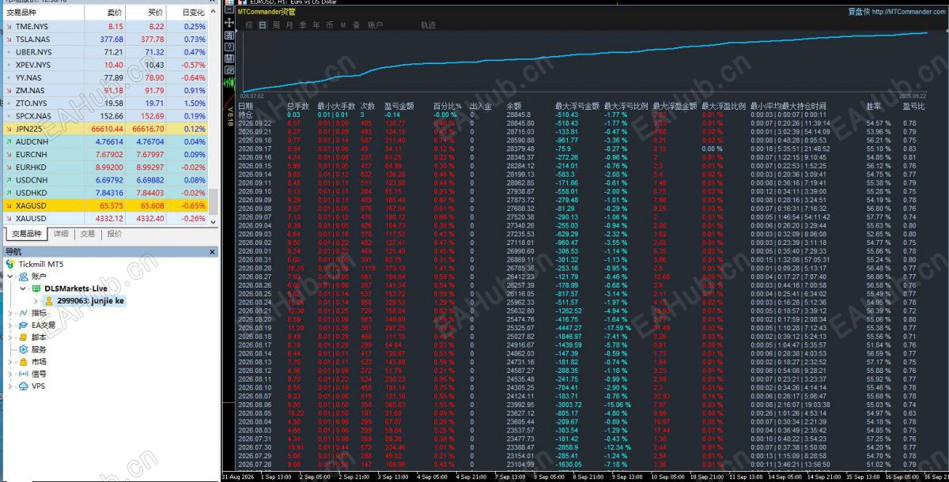Click the 脚本 scripts icon
Screen dimensions: 949x482
(x=23, y=337)
